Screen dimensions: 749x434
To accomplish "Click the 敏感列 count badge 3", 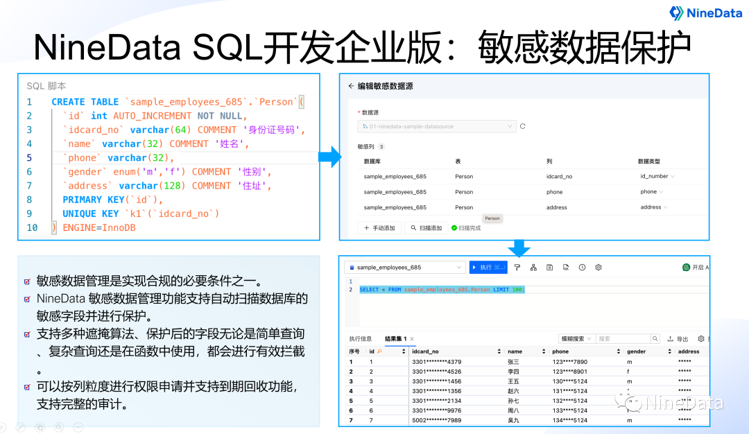I will (x=381, y=146).
